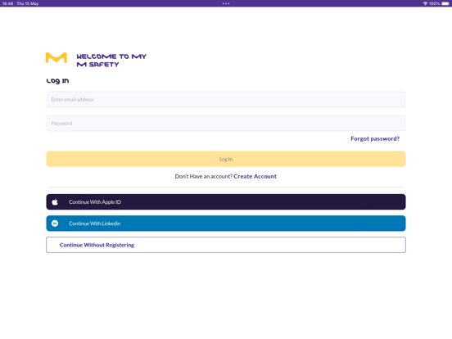The width and height of the screenshot is (452, 339).
Task: Tap the battery indicator icon
Action: pyautogui.click(x=445, y=3)
